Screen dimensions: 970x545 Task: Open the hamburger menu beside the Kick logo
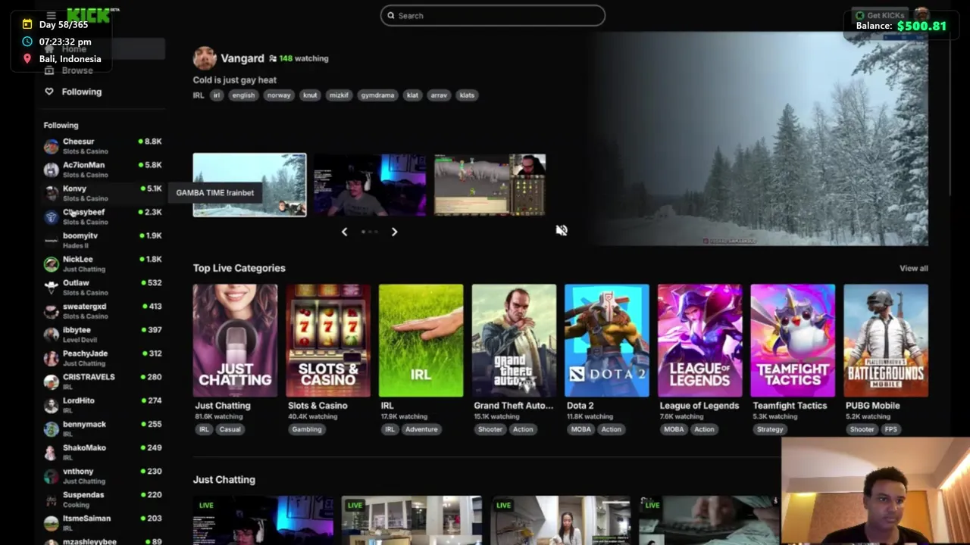click(51, 15)
